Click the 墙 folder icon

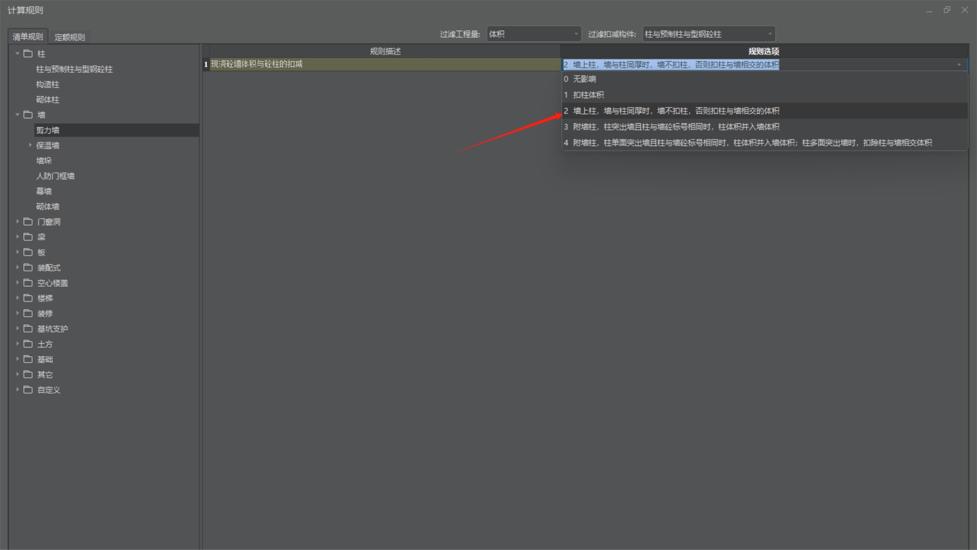click(x=28, y=115)
